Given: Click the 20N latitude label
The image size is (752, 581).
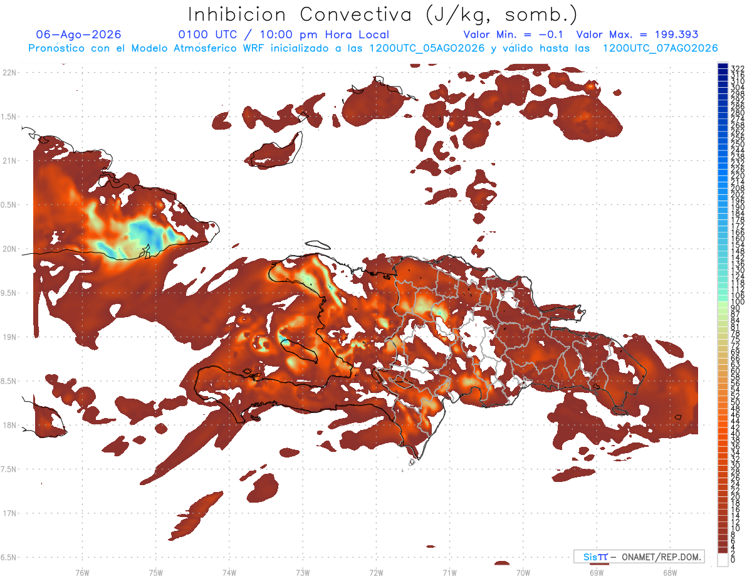Looking at the screenshot, I should (9, 249).
